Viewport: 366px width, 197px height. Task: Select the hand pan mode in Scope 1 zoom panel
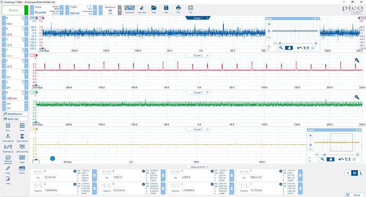coord(289,48)
